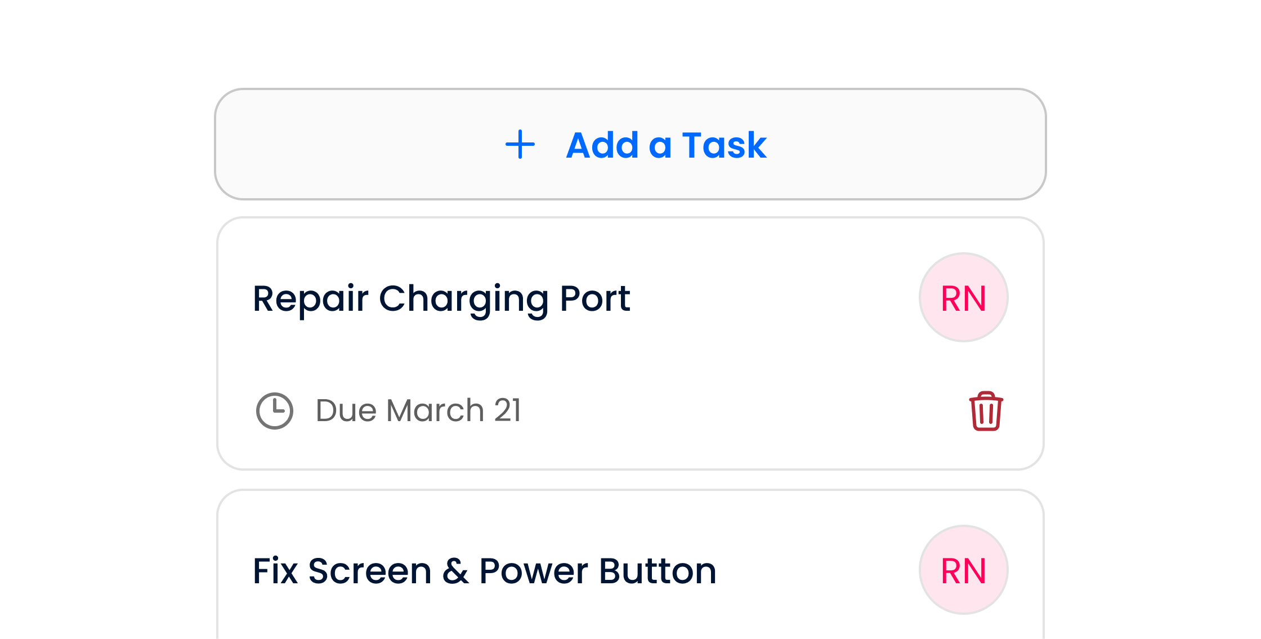Click the word Task in the add button
The height and width of the screenshot is (639, 1261).
tap(724, 145)
